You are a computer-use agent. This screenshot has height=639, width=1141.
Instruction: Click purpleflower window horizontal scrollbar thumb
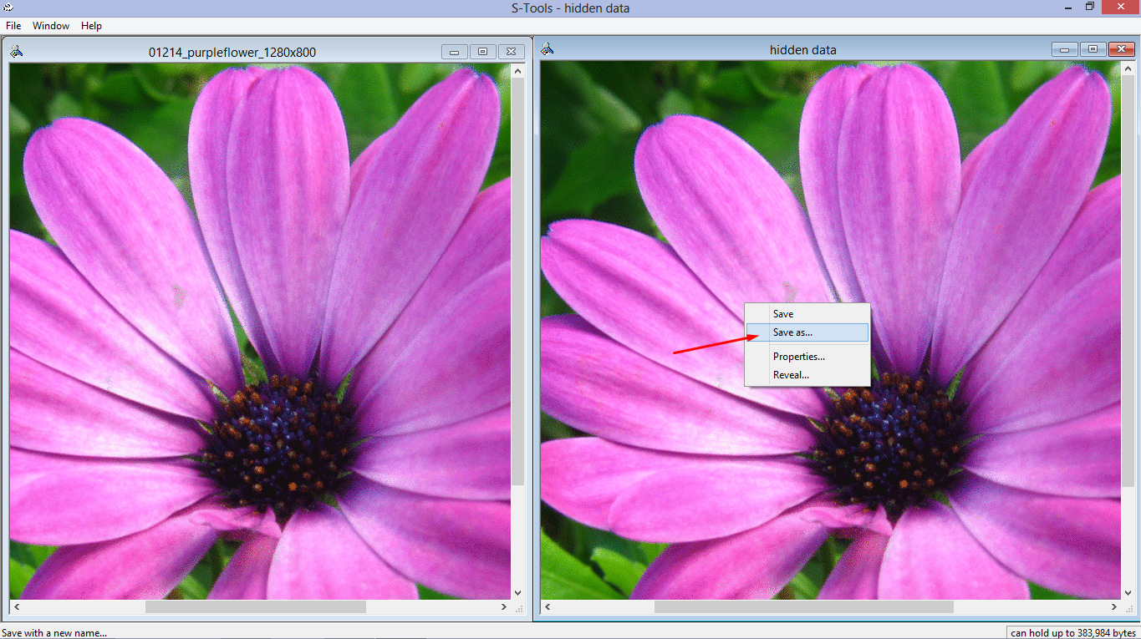pos(255,607)
